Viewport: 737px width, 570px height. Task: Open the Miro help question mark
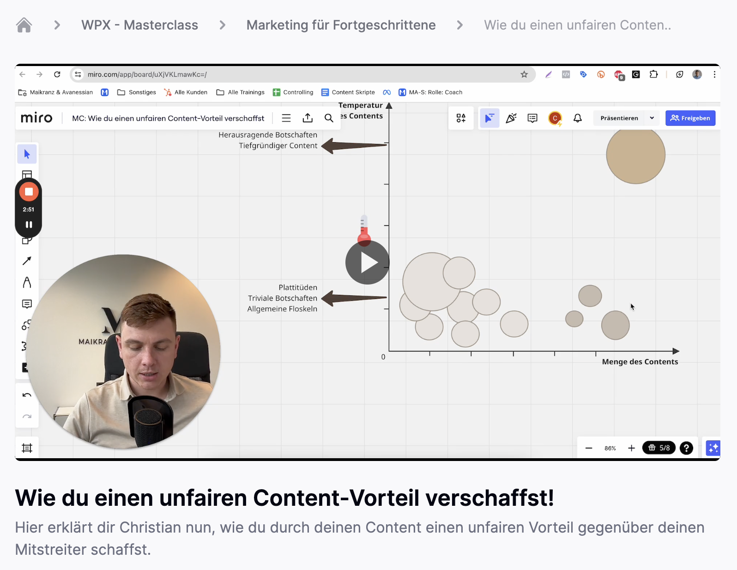tap(686, 448)
